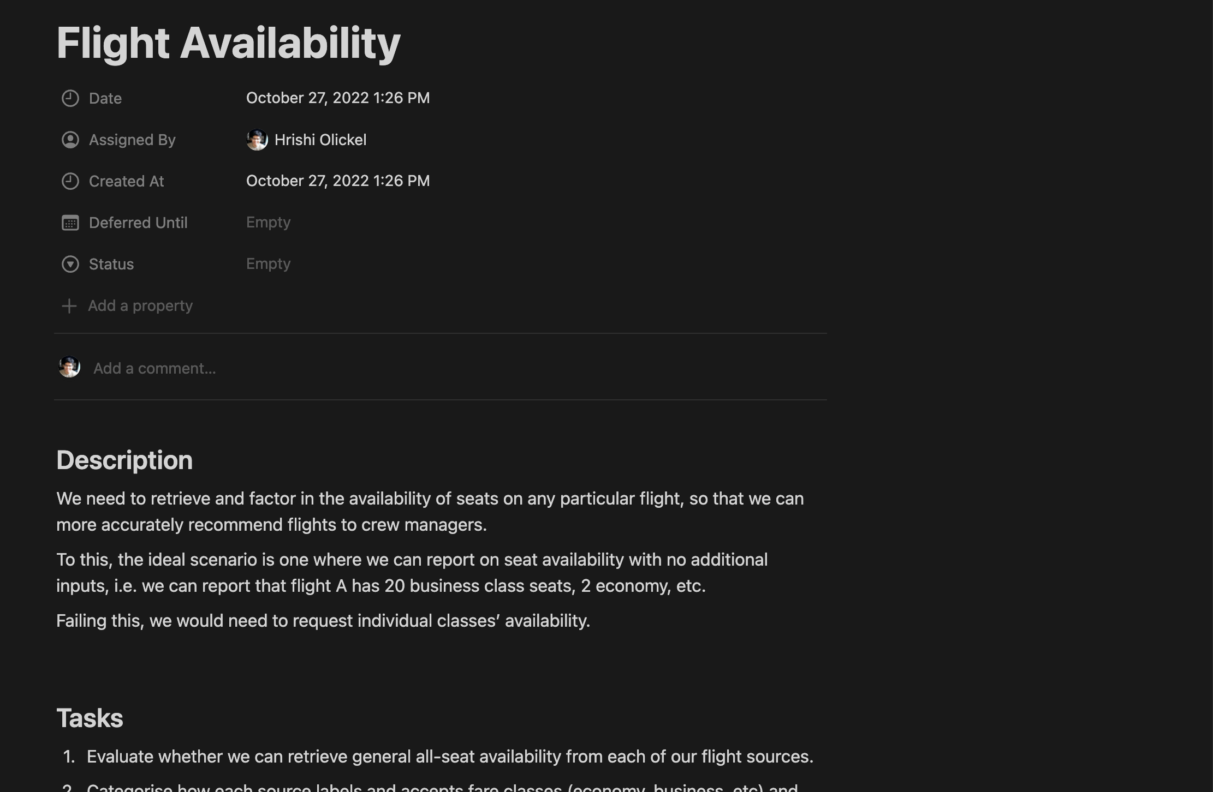Click the Add a property button
This screenshot has height=792, width=1213.
pos(140,306)
